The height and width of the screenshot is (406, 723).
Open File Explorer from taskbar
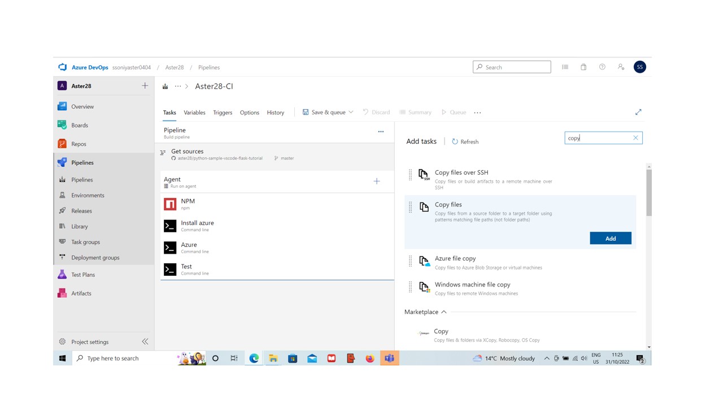(x=273, y=358)
